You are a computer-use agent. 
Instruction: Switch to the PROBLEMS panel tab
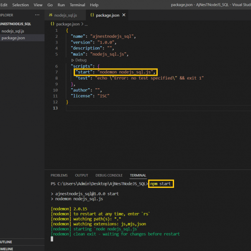(59, 175)
